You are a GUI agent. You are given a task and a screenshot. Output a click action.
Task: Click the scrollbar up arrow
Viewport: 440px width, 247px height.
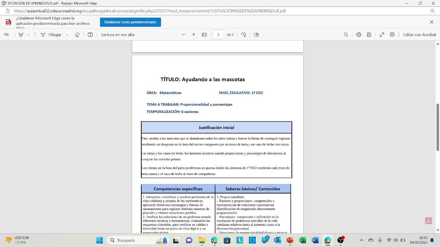pos(438,44)
